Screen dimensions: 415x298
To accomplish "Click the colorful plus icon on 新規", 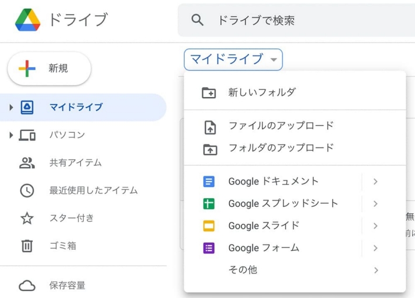I will pos(27,68).
